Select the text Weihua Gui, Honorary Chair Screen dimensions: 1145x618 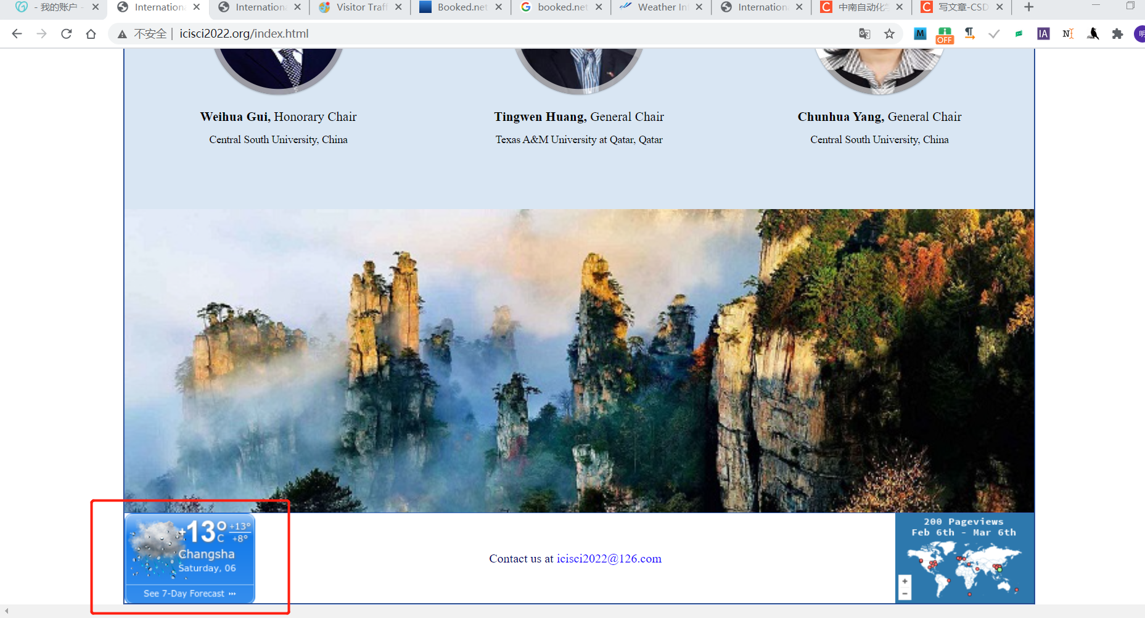click(278, 117)
